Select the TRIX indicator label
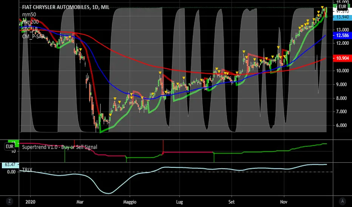This screenshot has height=207, width=352. point(27,170)
